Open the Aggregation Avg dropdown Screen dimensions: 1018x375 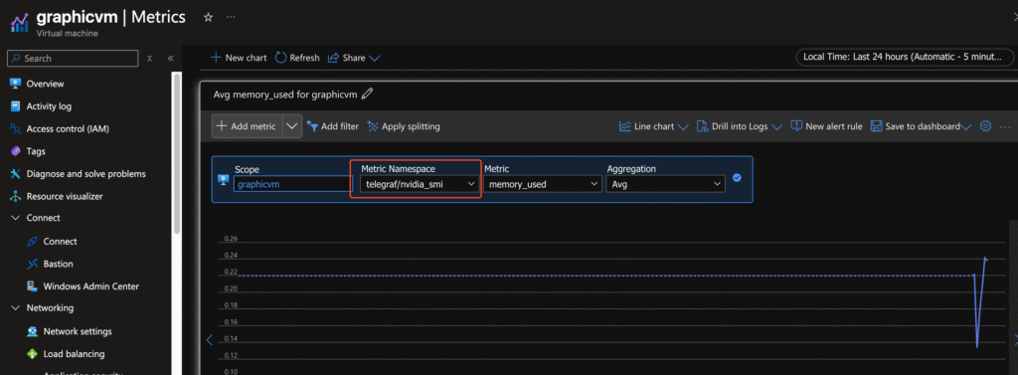665,185
